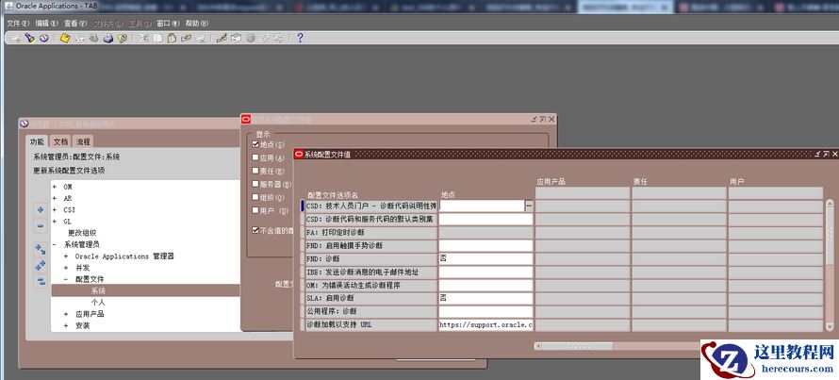Switch to the 文档 tab in Navigator
839x380 pixels.
tap(61, 141)
